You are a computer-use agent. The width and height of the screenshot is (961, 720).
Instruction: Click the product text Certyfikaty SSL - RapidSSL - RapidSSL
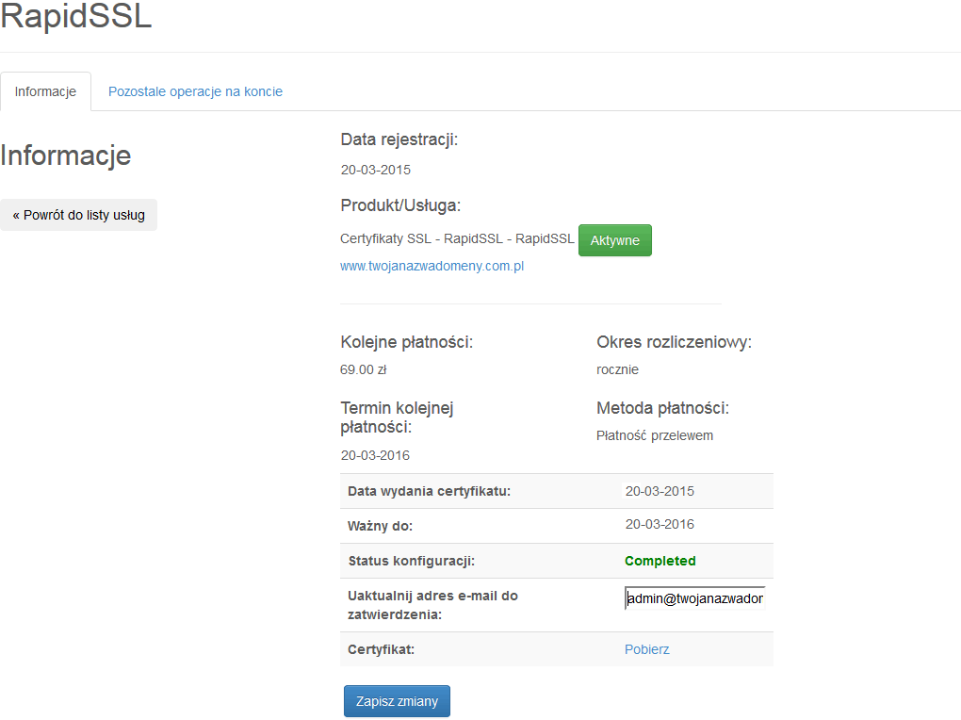tap(457, 238)
